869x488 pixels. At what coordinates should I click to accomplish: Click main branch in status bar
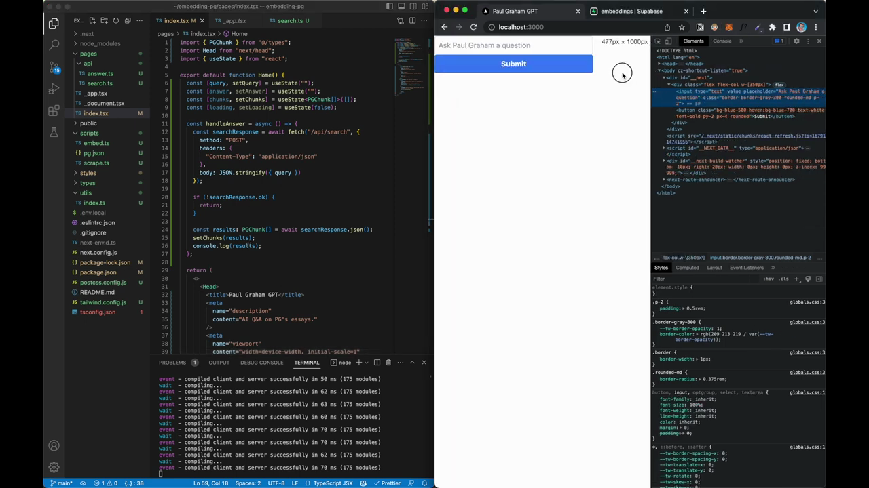62,483
